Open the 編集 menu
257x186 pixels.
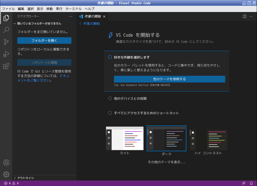21,9
